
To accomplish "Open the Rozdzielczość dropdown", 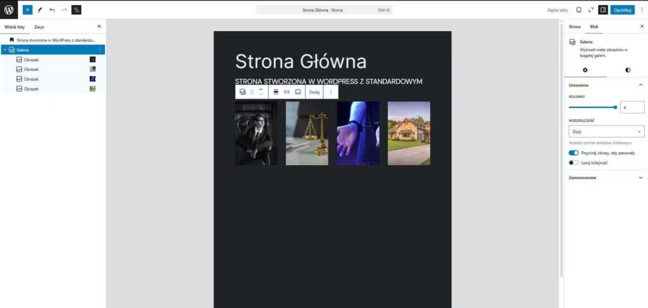I will pos(606,132).
